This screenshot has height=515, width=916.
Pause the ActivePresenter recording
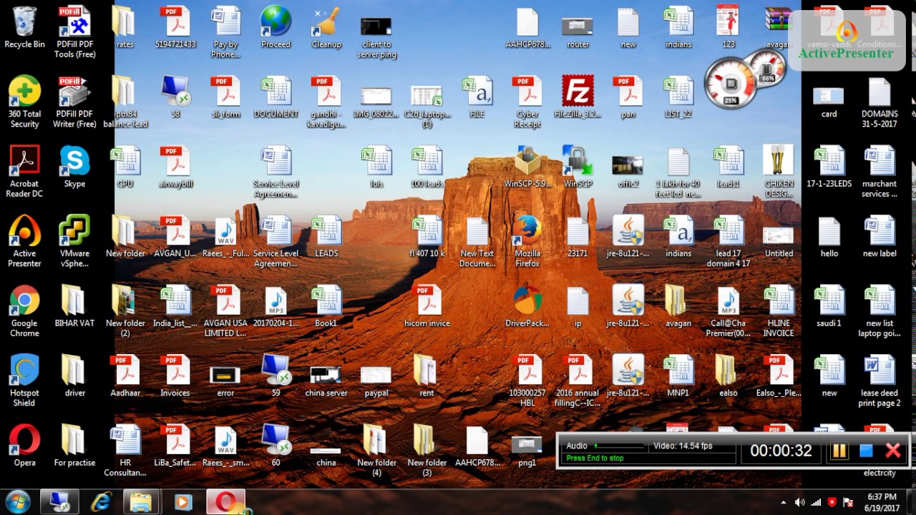[839, 451]
